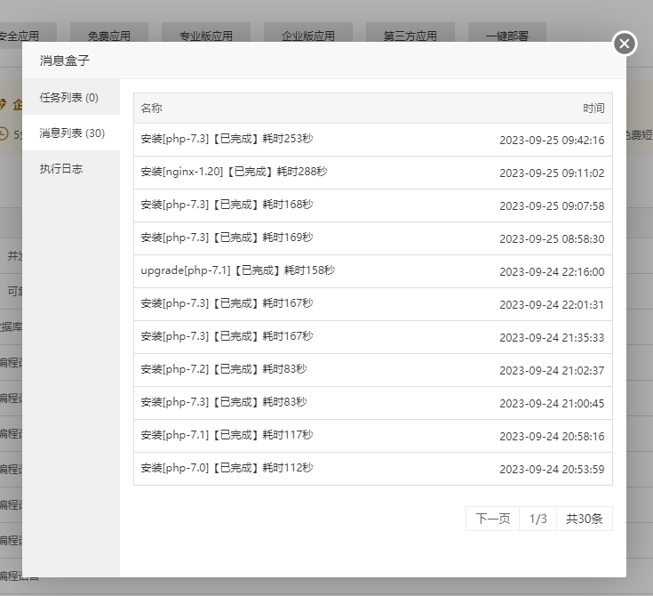Click the timestamp 2023-09-24 21:00:45
Viewport: 653px width, 596px height.
(x=552, y=404)
